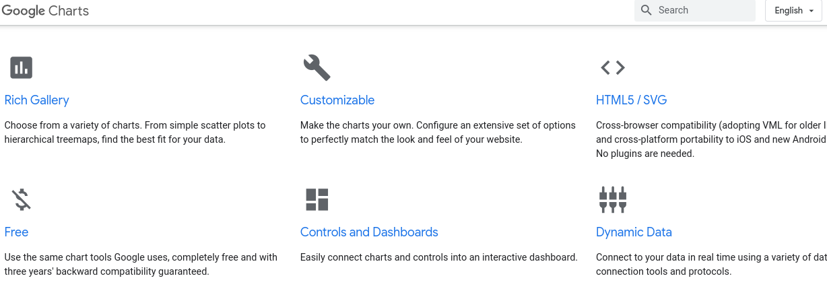Screen dimensions: 827x299
Task: Open the Dynamic Data link
Action: tap(634, 232)
